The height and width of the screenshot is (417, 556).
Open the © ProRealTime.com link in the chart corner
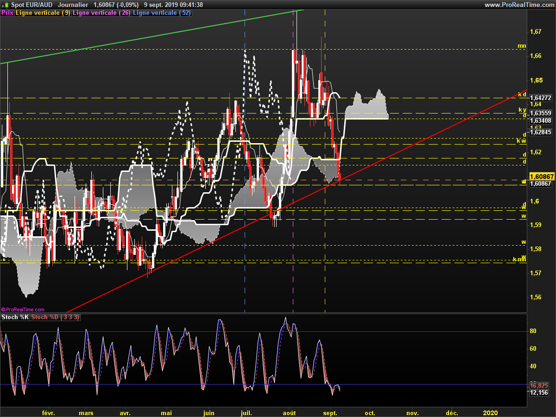(23, 310)
